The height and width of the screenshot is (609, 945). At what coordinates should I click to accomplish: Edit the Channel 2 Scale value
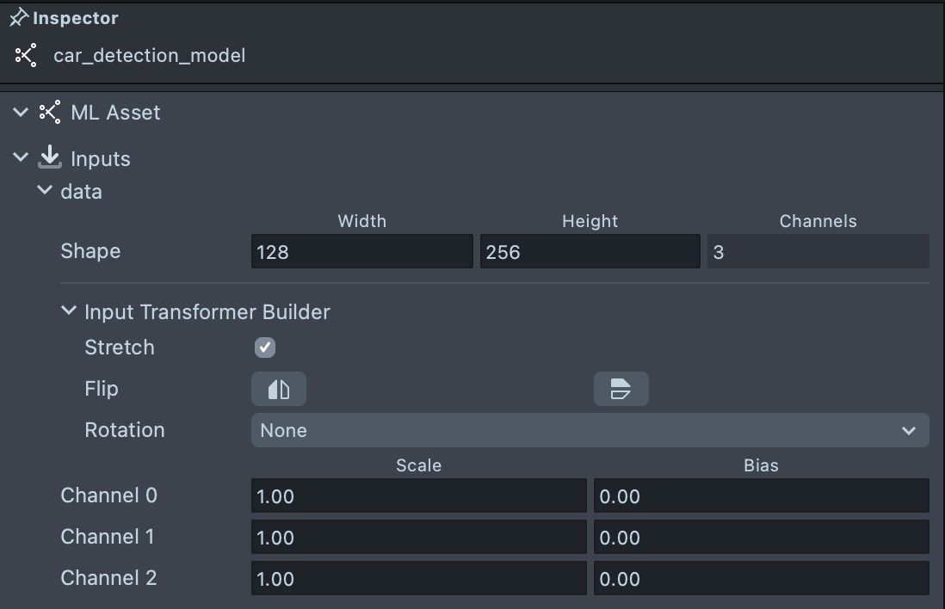(418, 579)
